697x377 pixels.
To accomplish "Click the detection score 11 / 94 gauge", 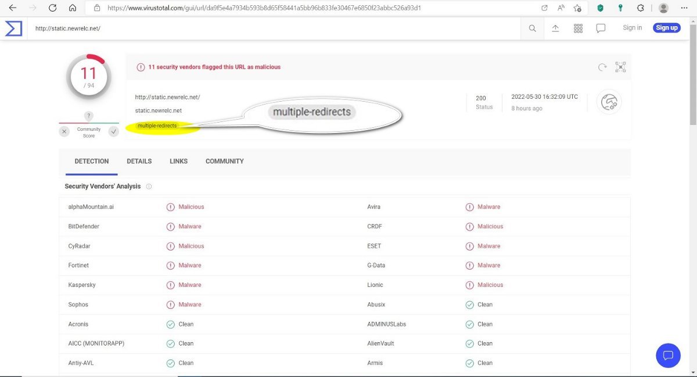I will tap(89, 77).
